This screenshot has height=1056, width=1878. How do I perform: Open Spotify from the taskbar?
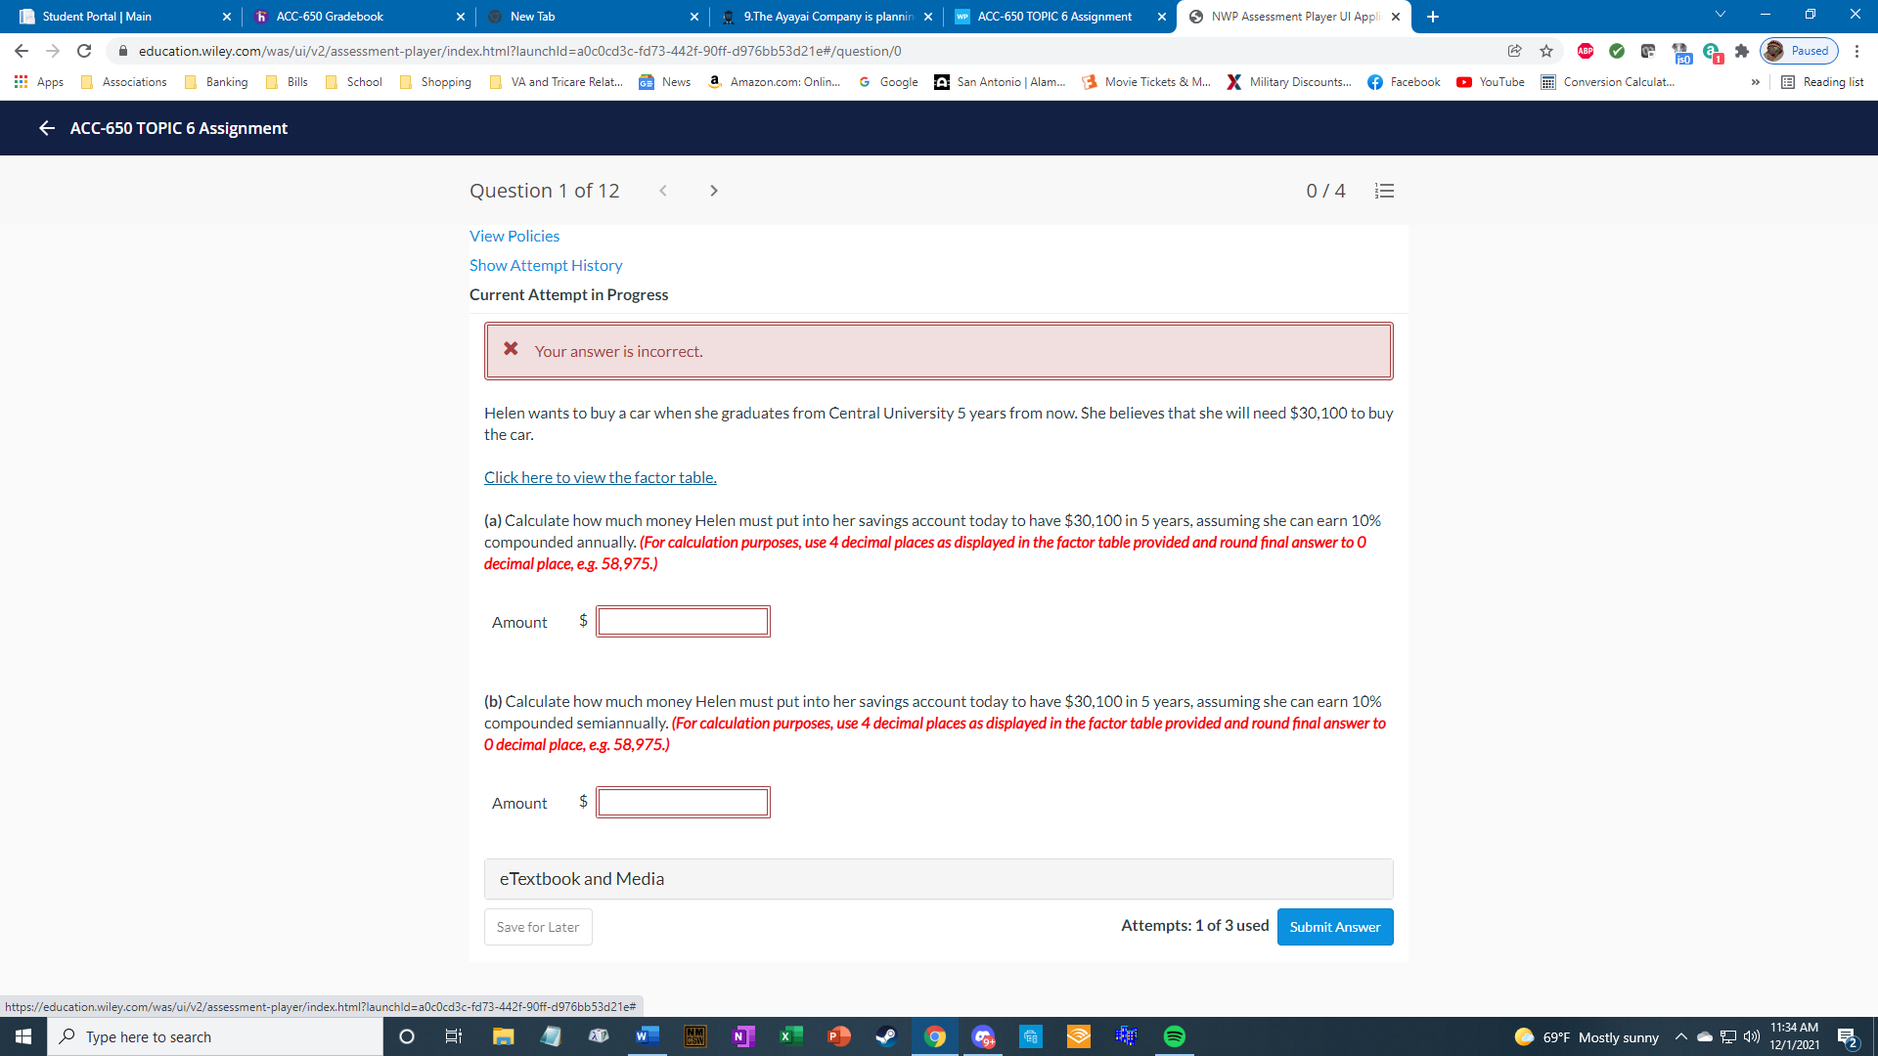click(x=1174, y=1036)
